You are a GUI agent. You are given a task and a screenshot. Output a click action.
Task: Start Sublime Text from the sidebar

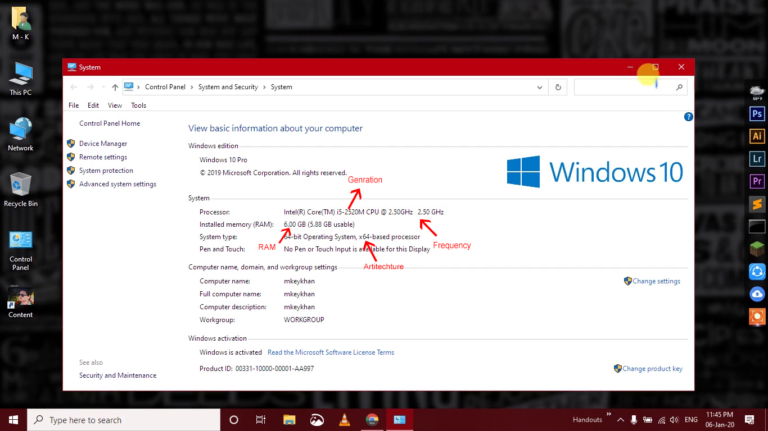756,204
